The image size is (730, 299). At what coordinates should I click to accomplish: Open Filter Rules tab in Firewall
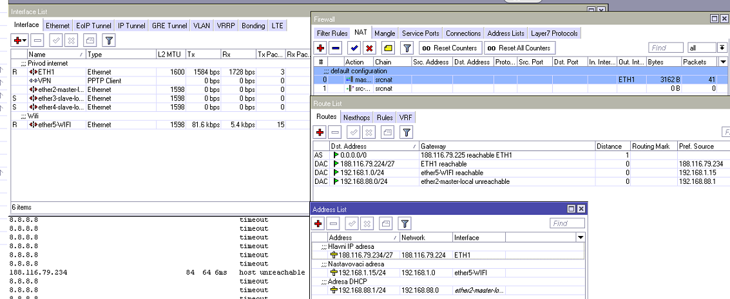point(332,33)
